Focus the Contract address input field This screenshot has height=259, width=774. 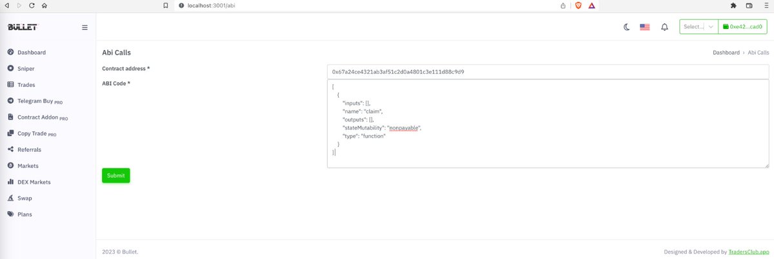(x=548, y=71)
